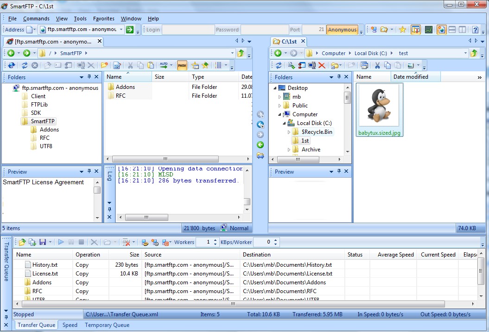The image size is (489, 332).
Task: Open the Save queue dropdown arrow
Action: pyautogui.click(x=50, y=242)
